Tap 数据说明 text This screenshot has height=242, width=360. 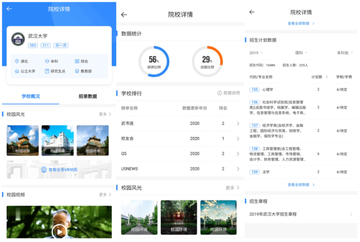[x=231, y=93]
